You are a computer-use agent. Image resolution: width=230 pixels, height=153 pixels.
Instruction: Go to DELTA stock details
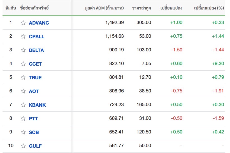(x=36, y=50)
